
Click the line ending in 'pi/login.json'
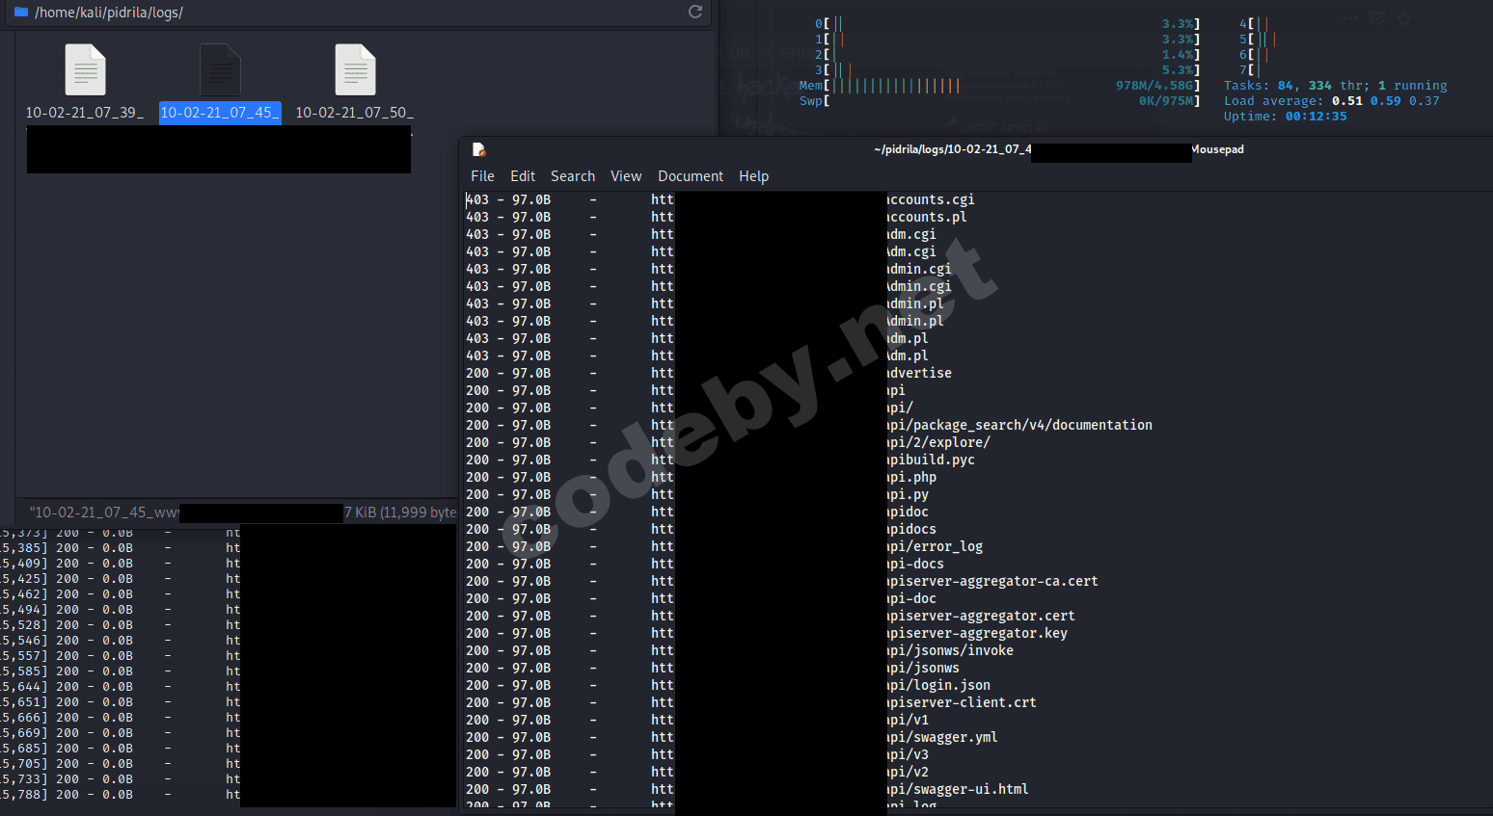click(x=727, y=685)
